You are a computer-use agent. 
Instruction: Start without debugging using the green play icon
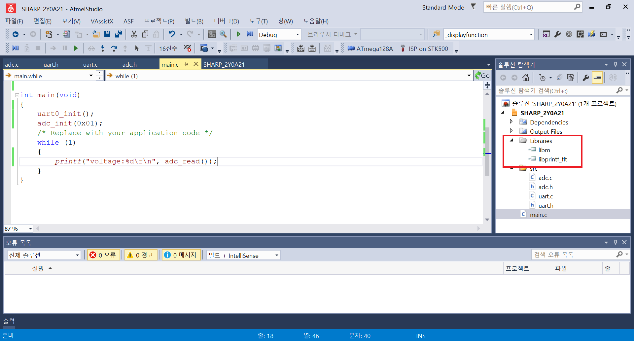click(238, 34)
